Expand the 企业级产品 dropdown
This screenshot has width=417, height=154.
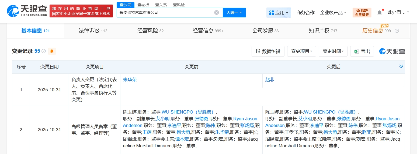[333, 13]
